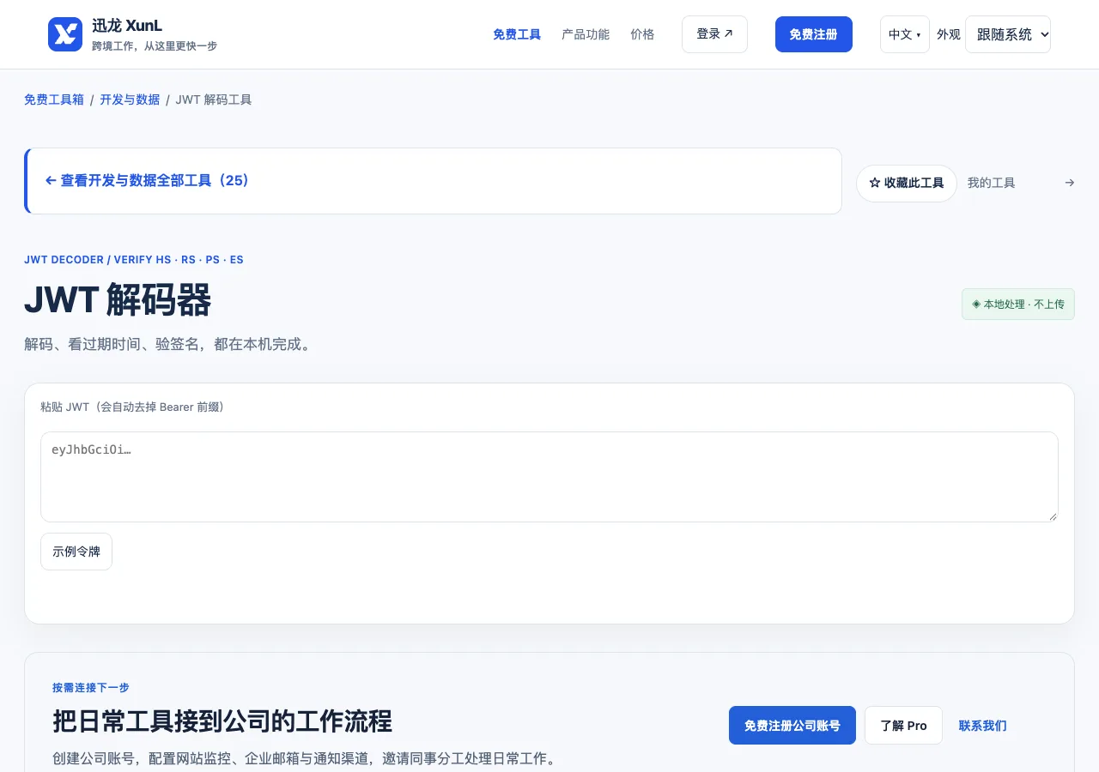
Task: Open the 我的工具 link
Action: pos(991,183)
